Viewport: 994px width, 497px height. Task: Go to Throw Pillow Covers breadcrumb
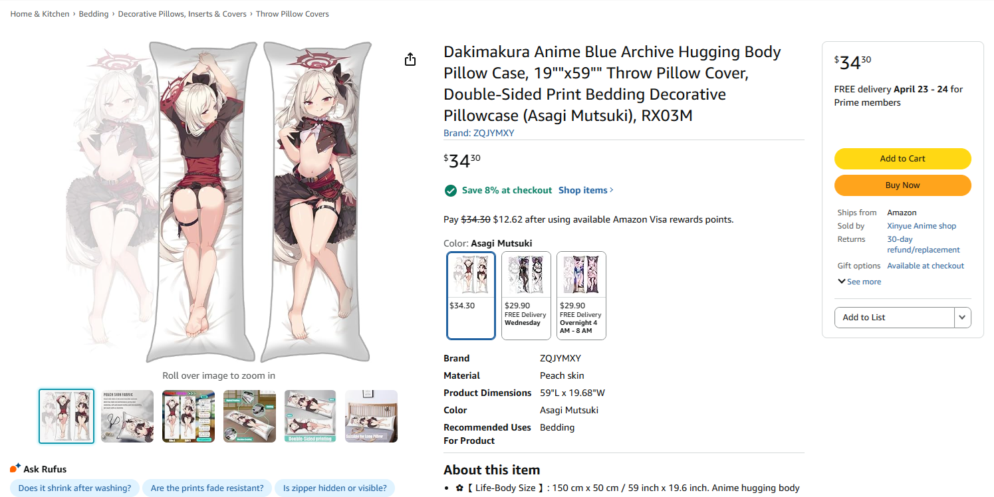click(293, 14)
